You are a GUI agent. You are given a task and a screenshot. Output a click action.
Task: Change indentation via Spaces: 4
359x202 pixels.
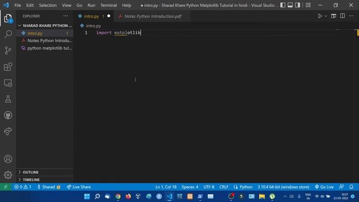coord(190,187)
